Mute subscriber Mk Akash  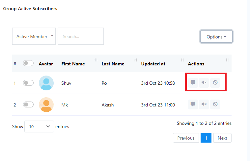(204, 104)
